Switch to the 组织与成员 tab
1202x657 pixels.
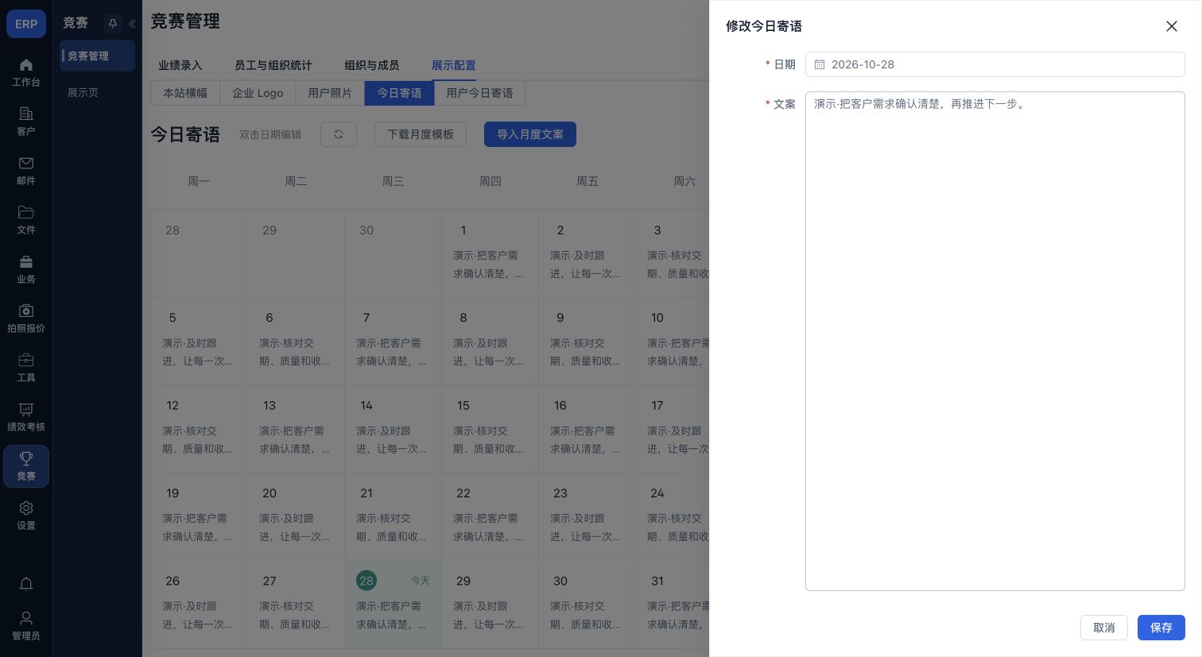(x=372, y=65)
